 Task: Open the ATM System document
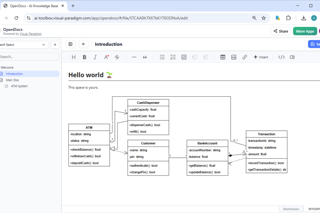coord(19,86)
